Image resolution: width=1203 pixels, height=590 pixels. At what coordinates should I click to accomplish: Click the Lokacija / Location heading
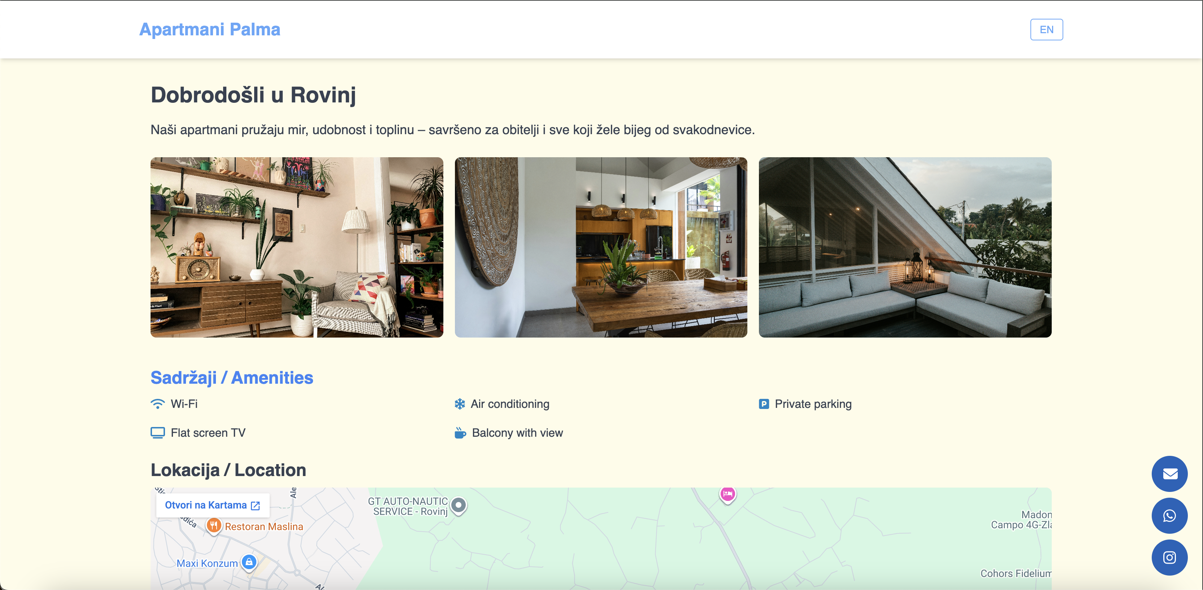[228, 470]
